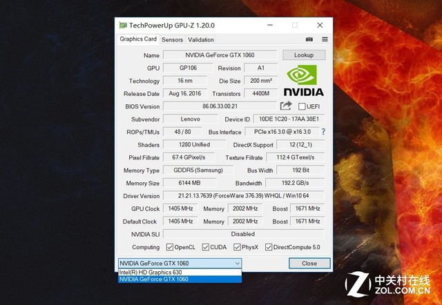Choose NVIDIA GeForce GTX 1060 from list
The height and width of the screenshot is (305, 442).
180,279
